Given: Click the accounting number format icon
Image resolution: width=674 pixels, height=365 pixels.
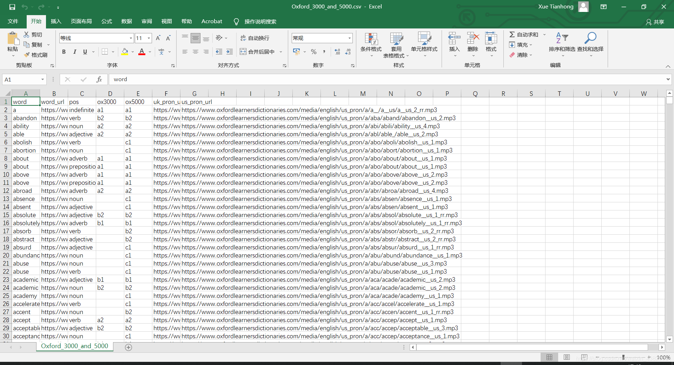Looking at the screenshot, I should [x=296, y=52].
